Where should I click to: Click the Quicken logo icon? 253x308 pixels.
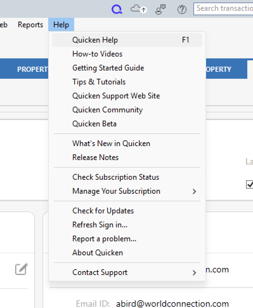tap(117, 9)
